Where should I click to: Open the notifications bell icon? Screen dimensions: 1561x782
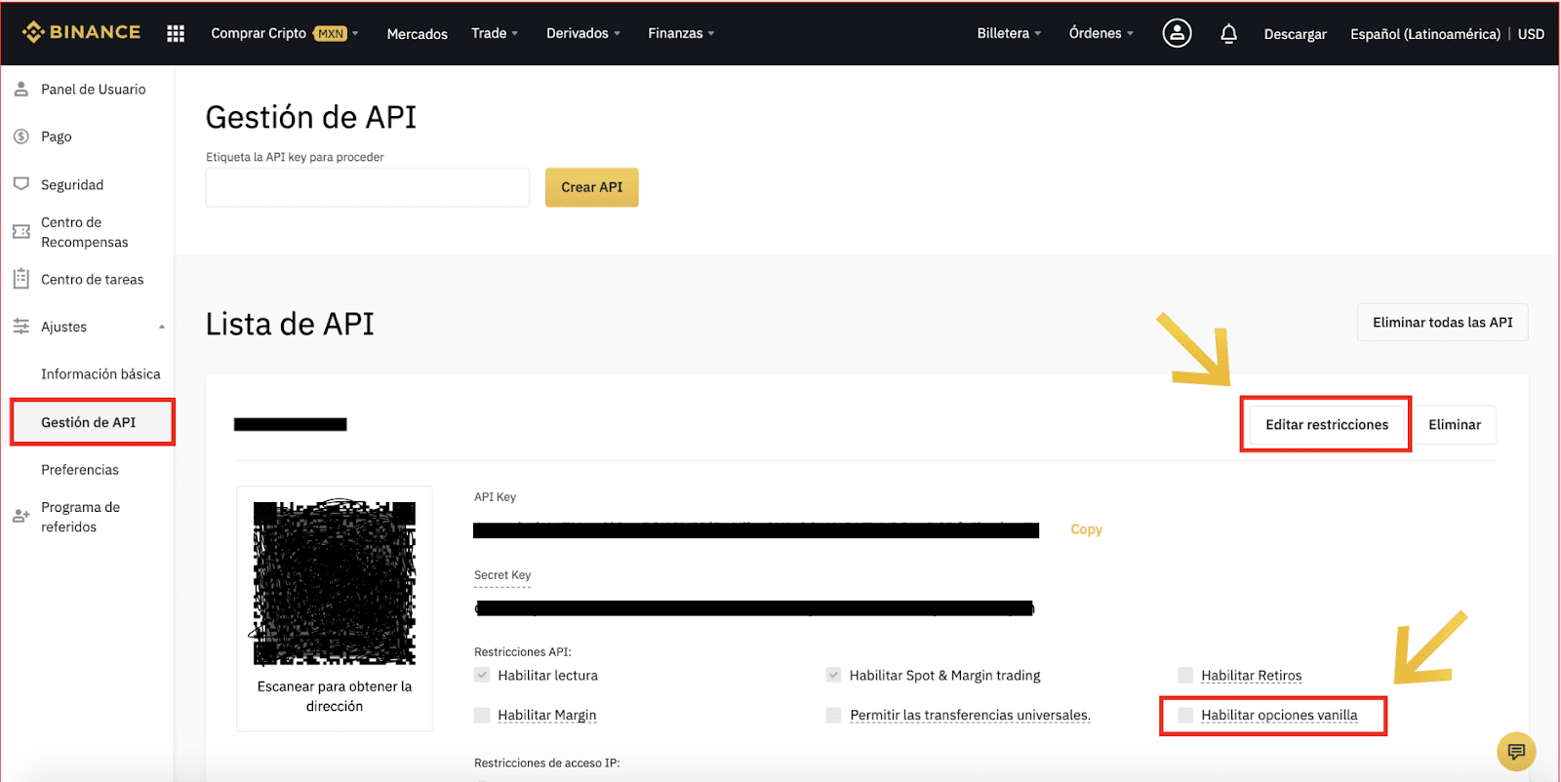pos(1228,33)
